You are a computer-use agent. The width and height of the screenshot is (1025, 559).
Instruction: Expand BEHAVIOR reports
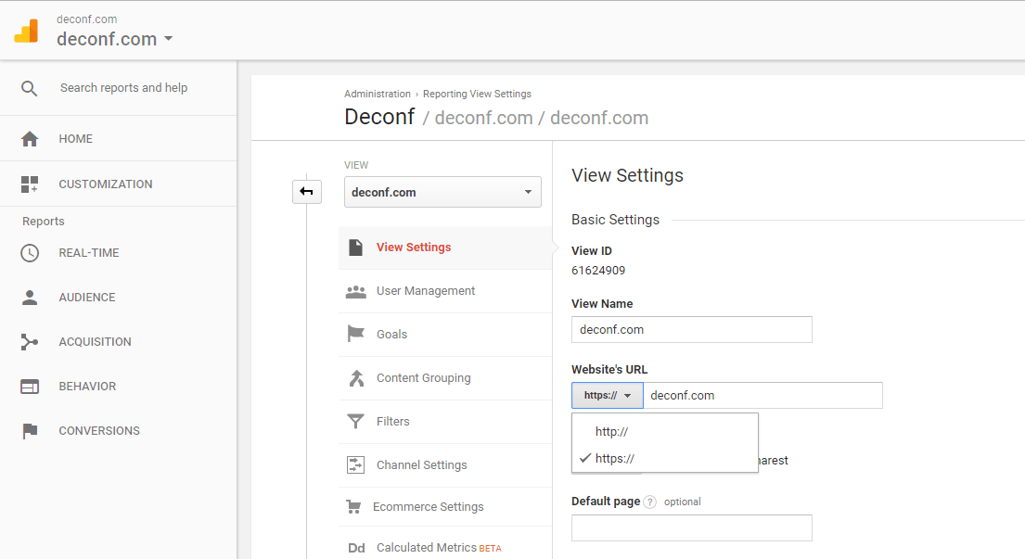(87, 386)
